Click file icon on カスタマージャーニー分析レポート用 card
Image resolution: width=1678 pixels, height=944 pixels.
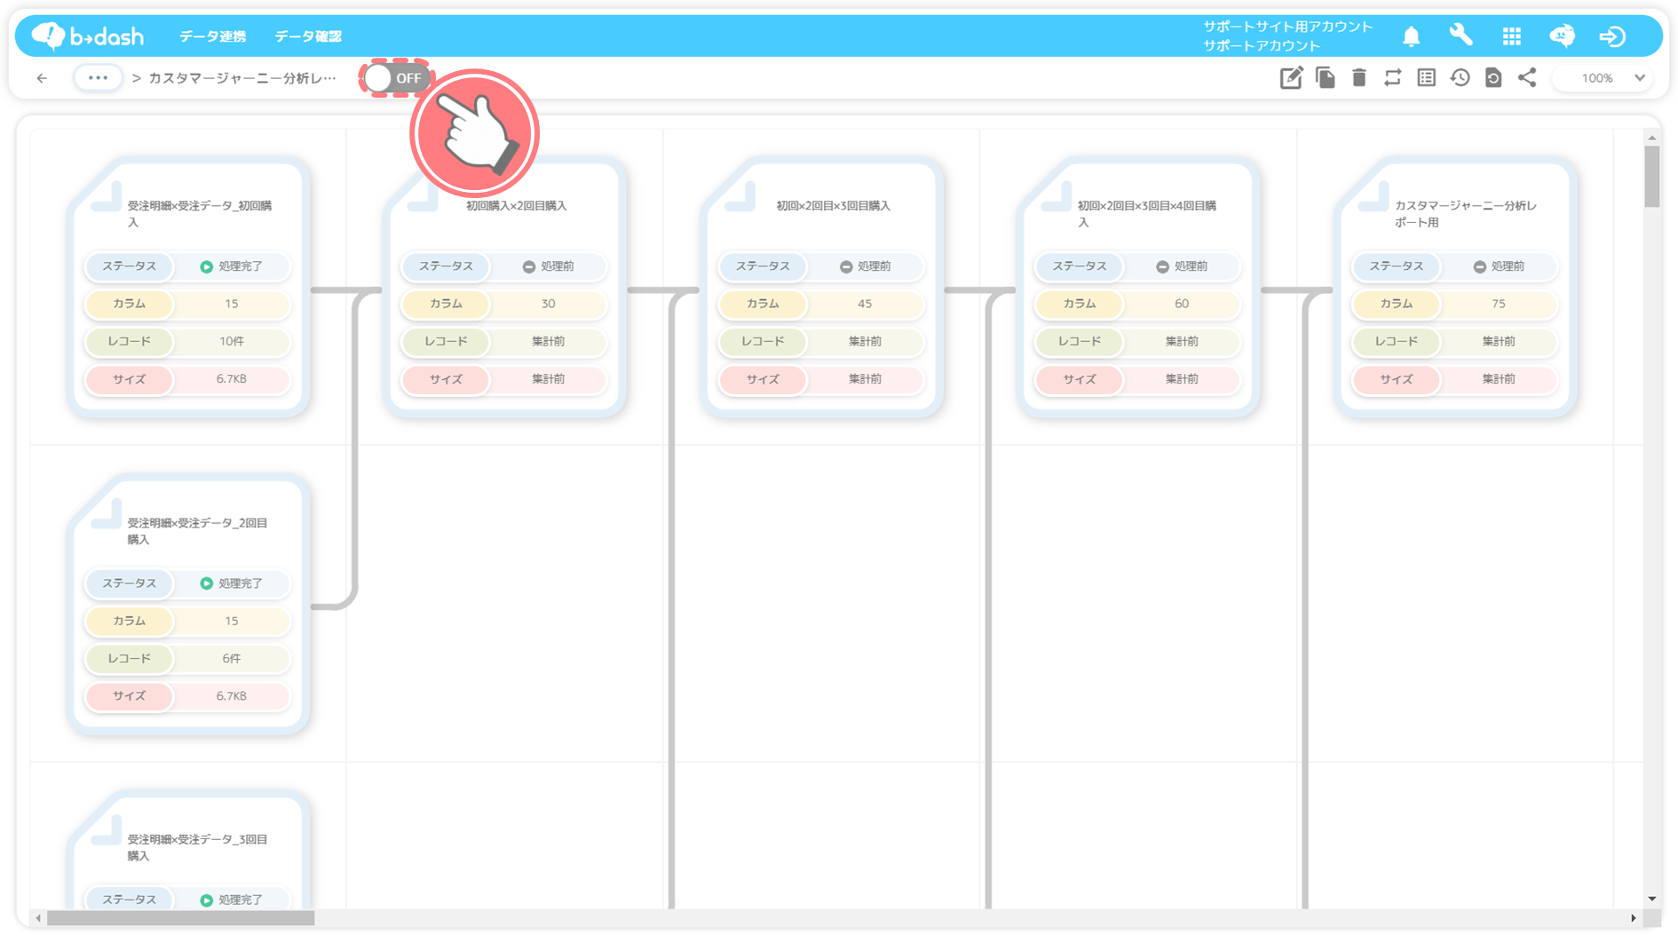[x=1373, y=197]
